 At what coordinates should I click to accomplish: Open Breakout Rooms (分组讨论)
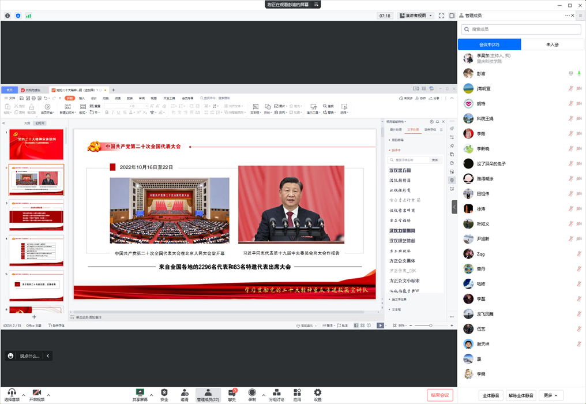[277, 392]
